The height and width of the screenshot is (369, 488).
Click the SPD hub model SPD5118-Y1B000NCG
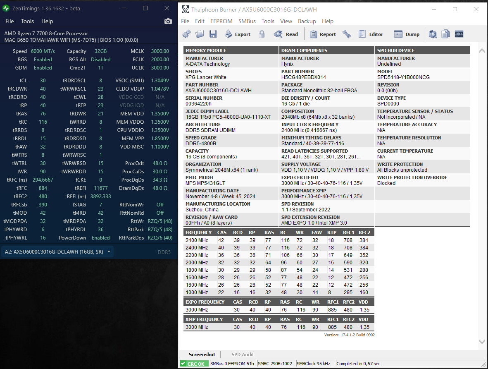tap(403, 77)
